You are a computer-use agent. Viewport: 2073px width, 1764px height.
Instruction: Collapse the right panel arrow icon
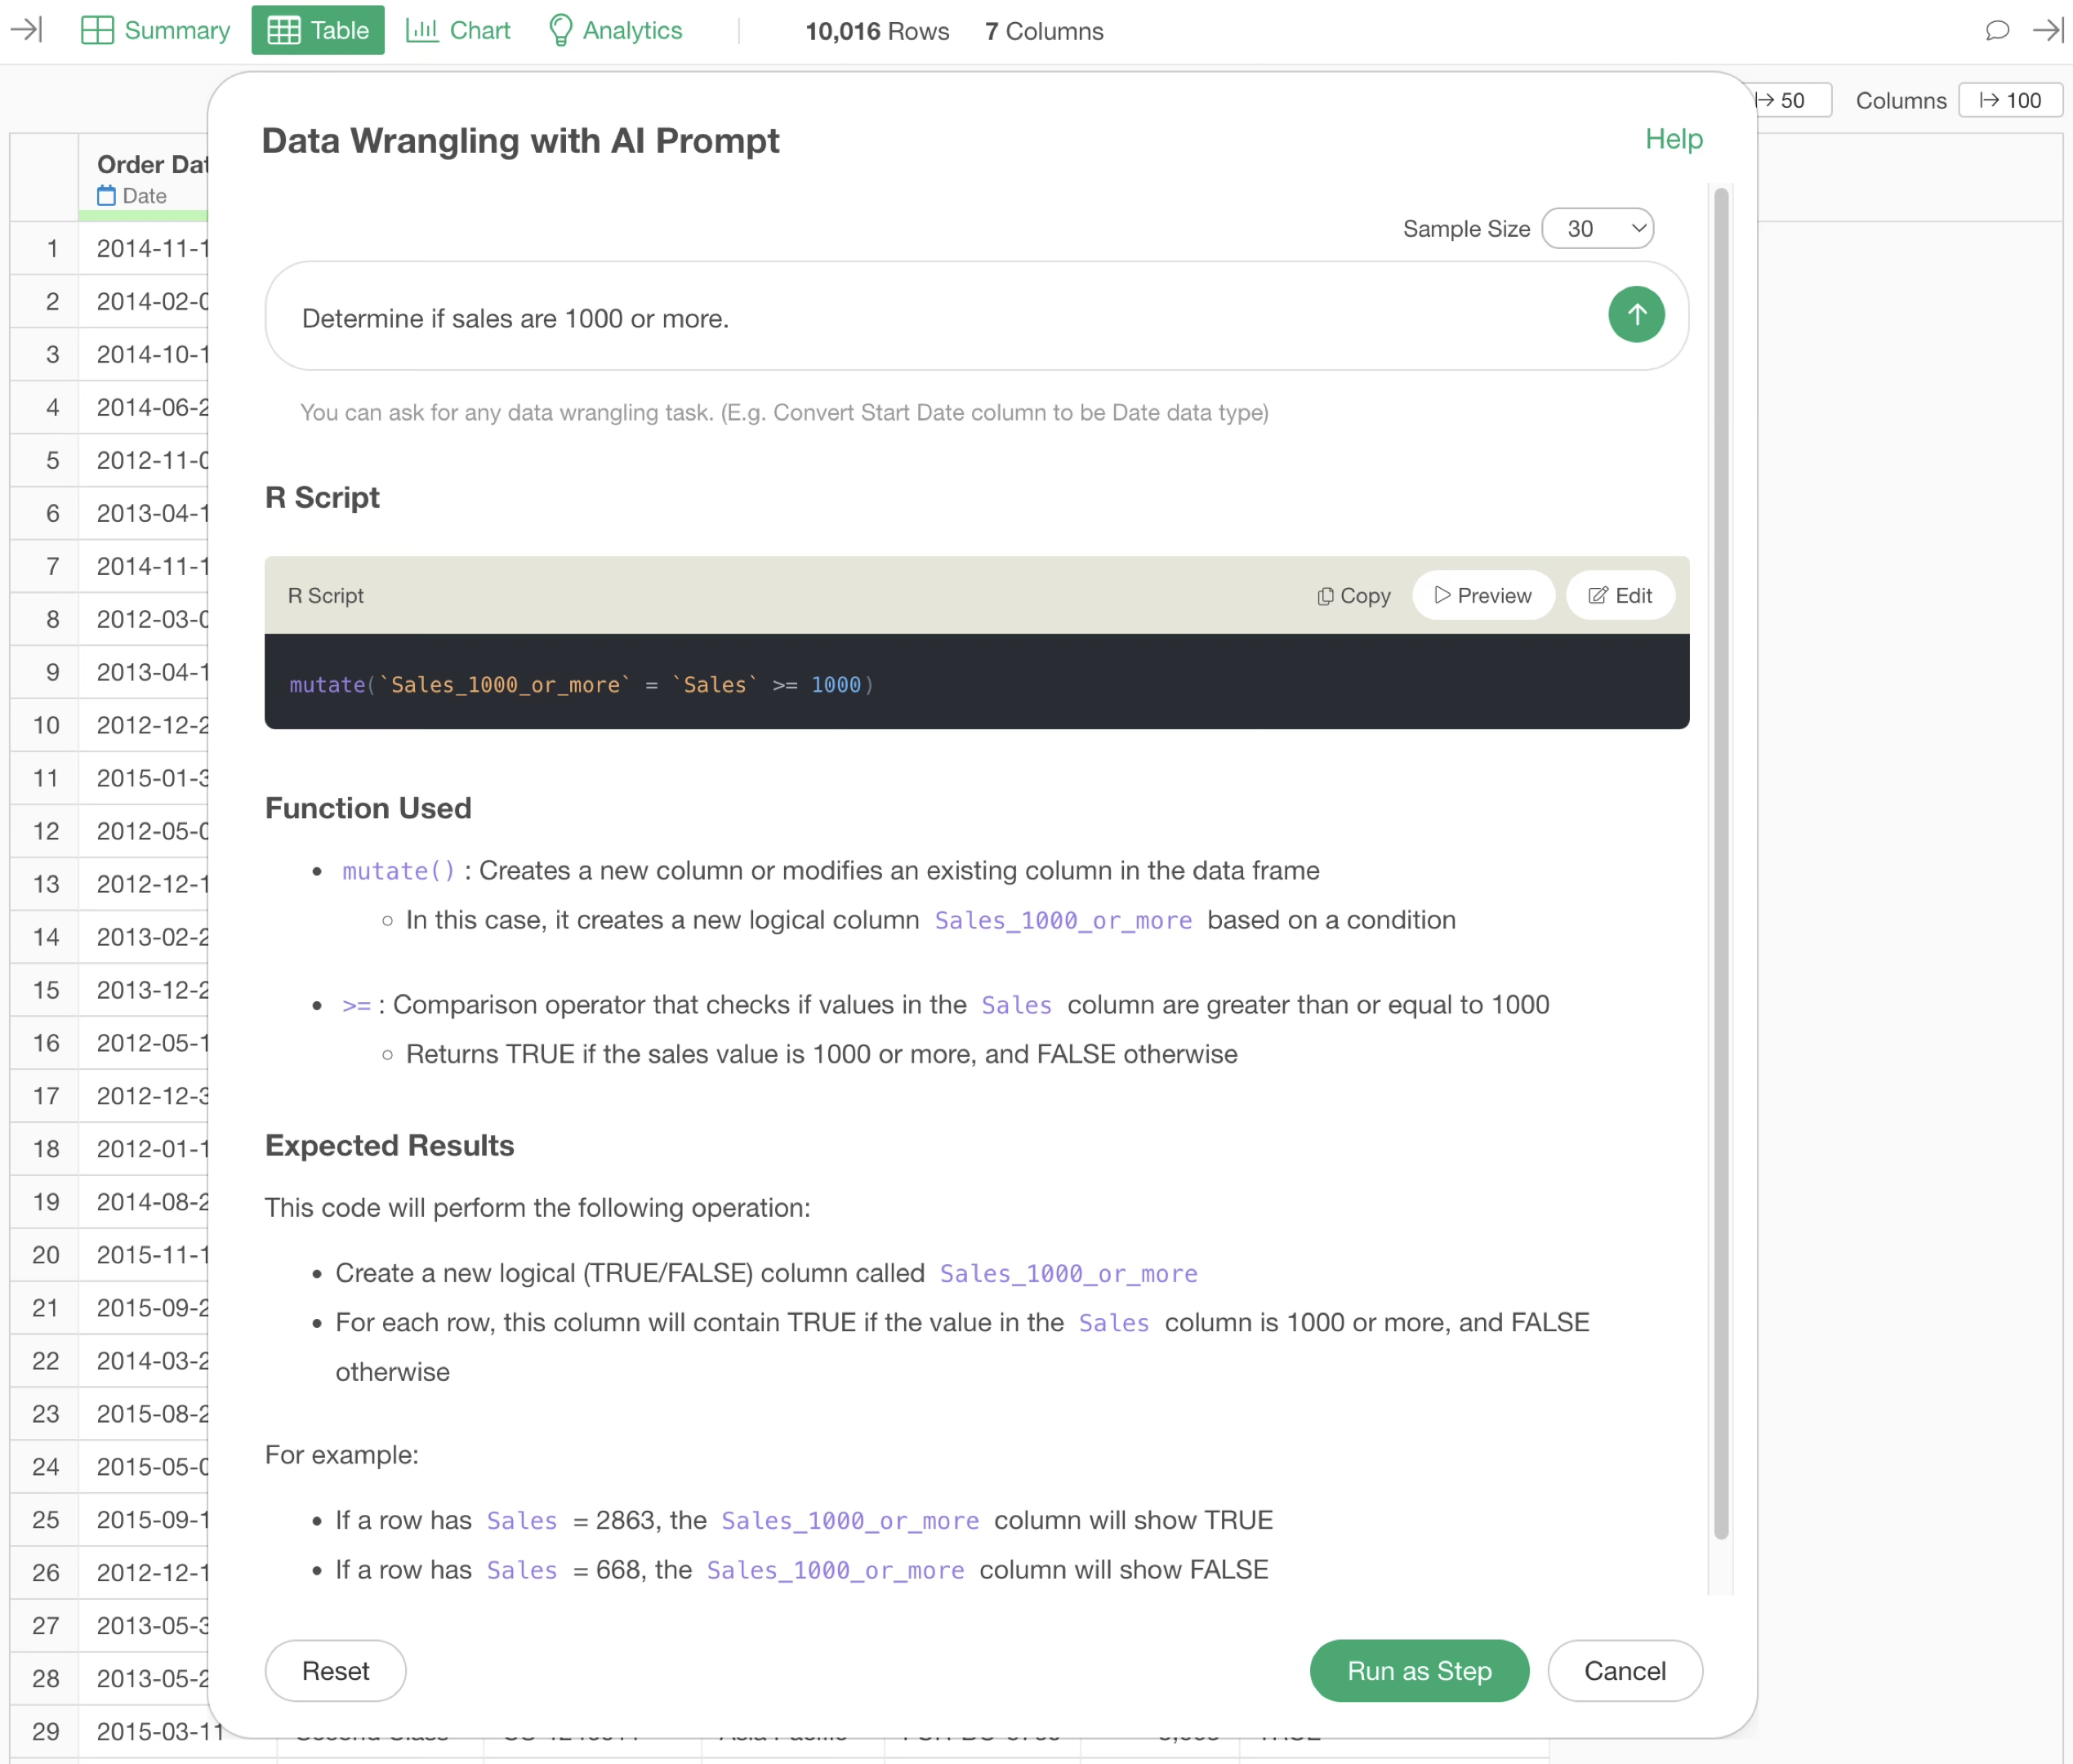[2047, 30]
